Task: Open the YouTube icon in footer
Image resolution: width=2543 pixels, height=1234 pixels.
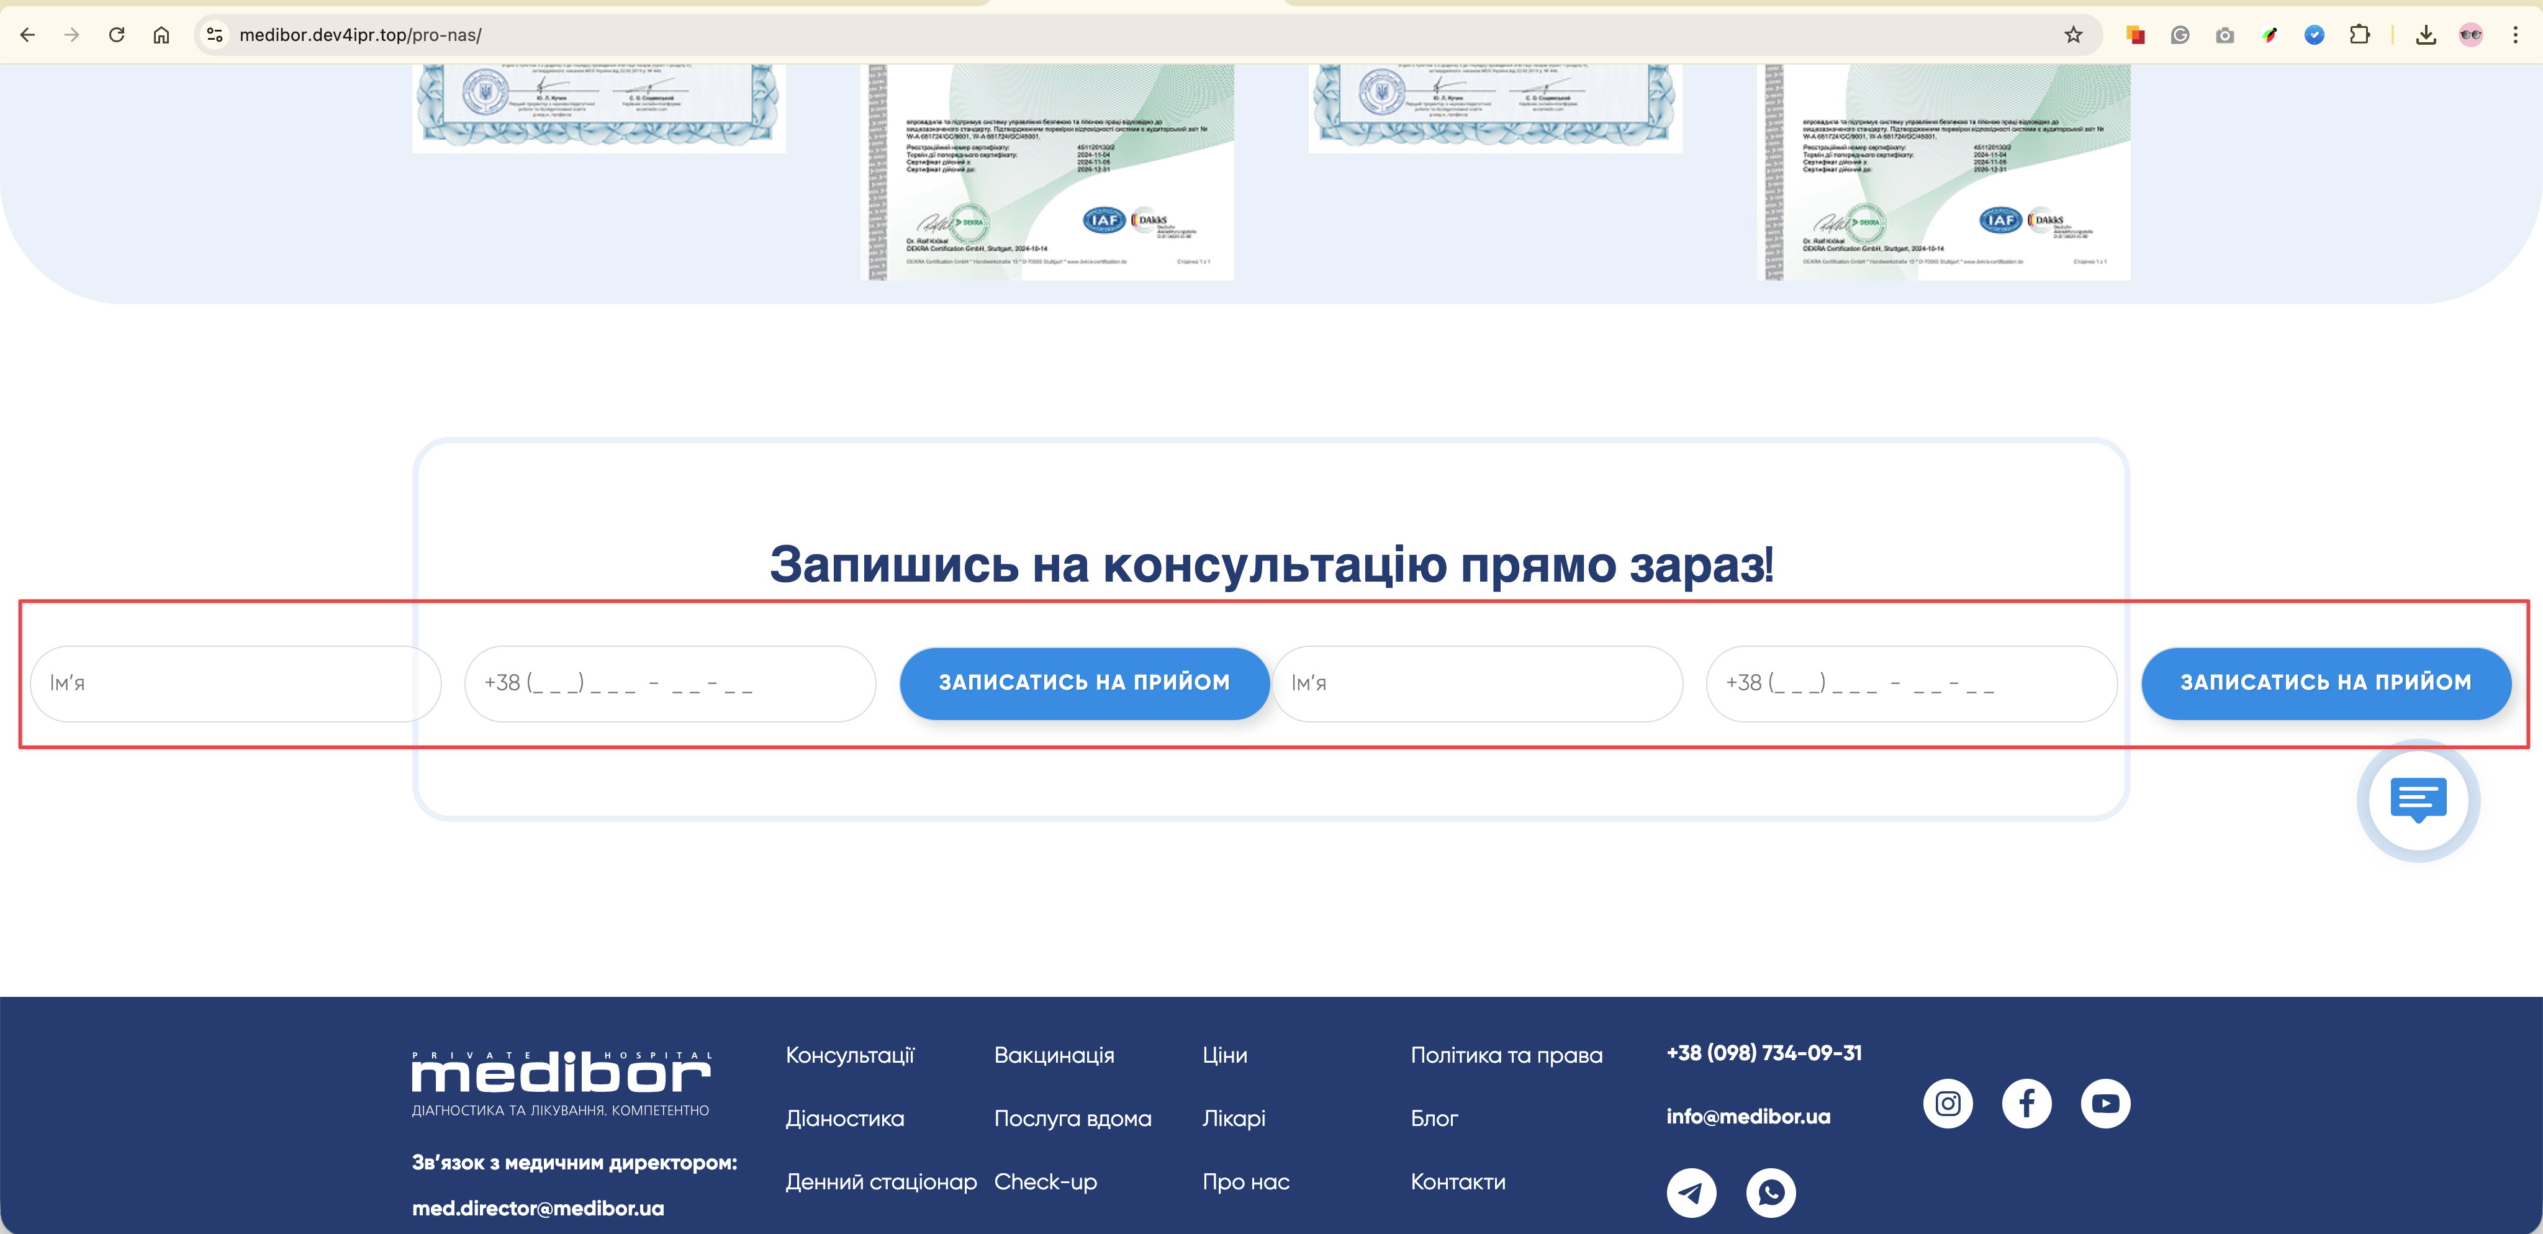Action: pos(2105,1102)
